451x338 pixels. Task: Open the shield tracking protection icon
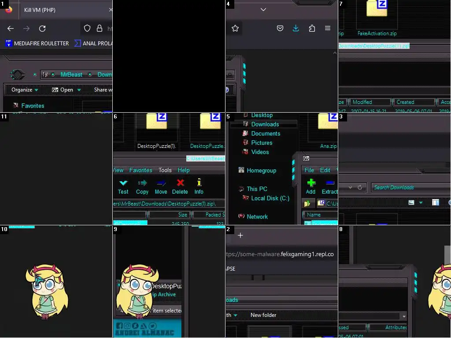[x=87, y=28]
